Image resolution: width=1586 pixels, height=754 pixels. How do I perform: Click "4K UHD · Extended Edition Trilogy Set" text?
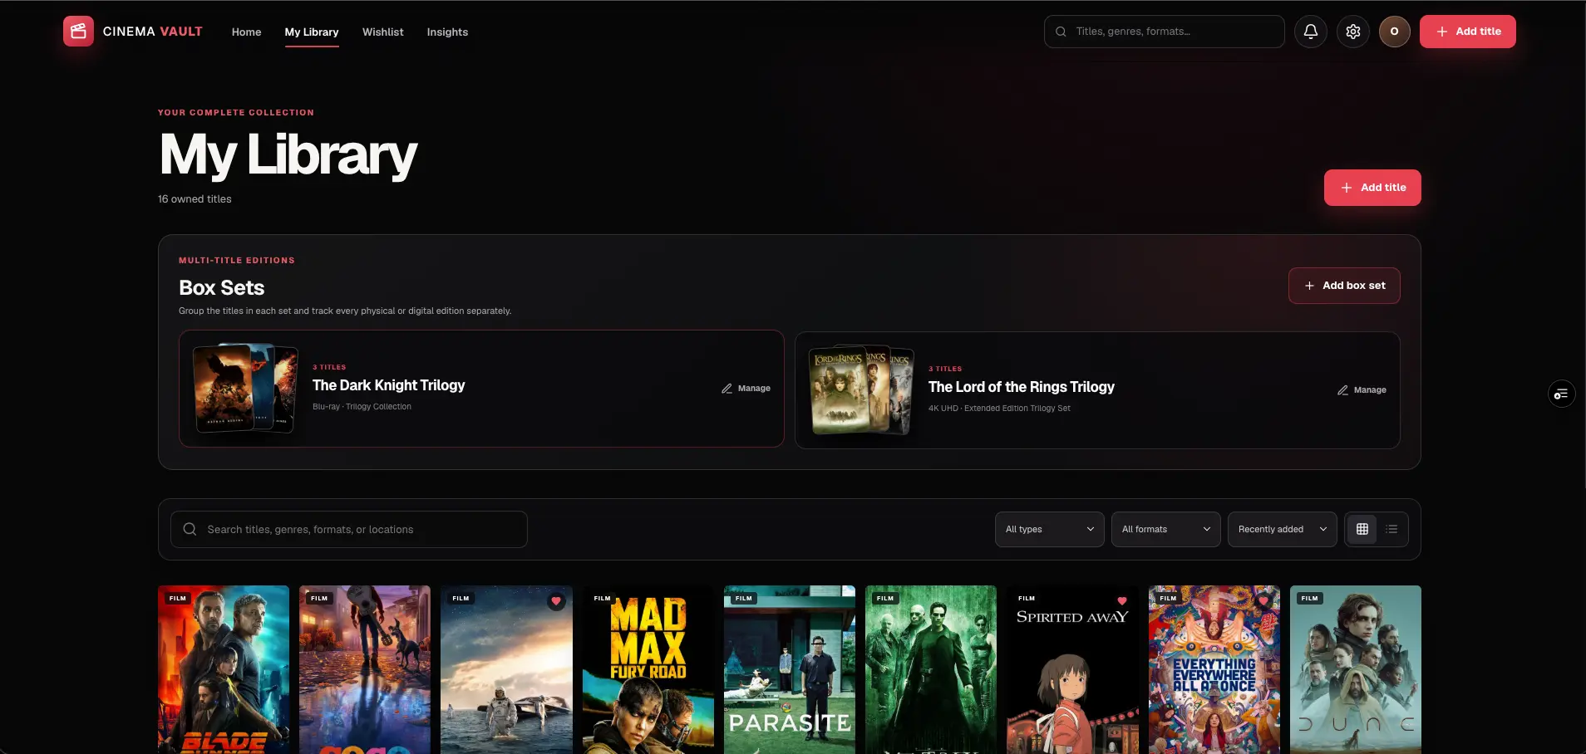999,409
